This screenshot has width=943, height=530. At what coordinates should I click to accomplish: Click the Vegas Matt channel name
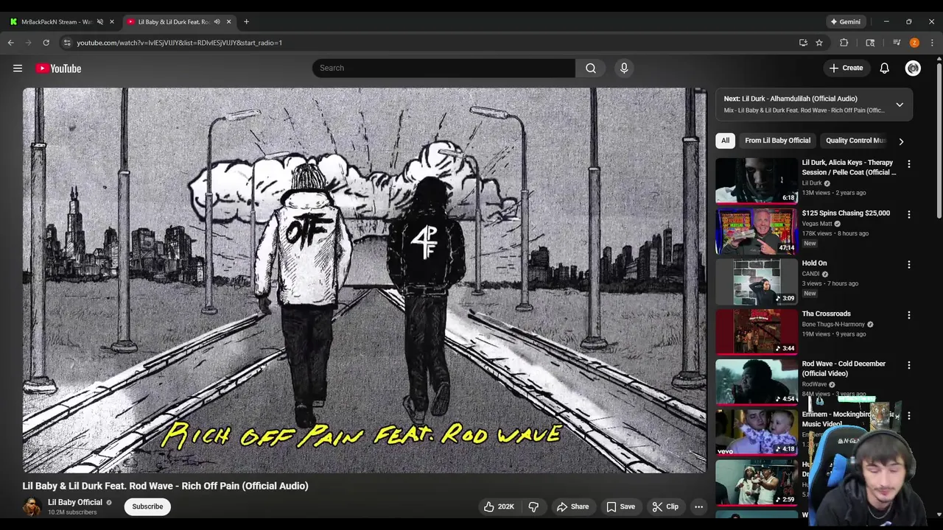[817, 223]
